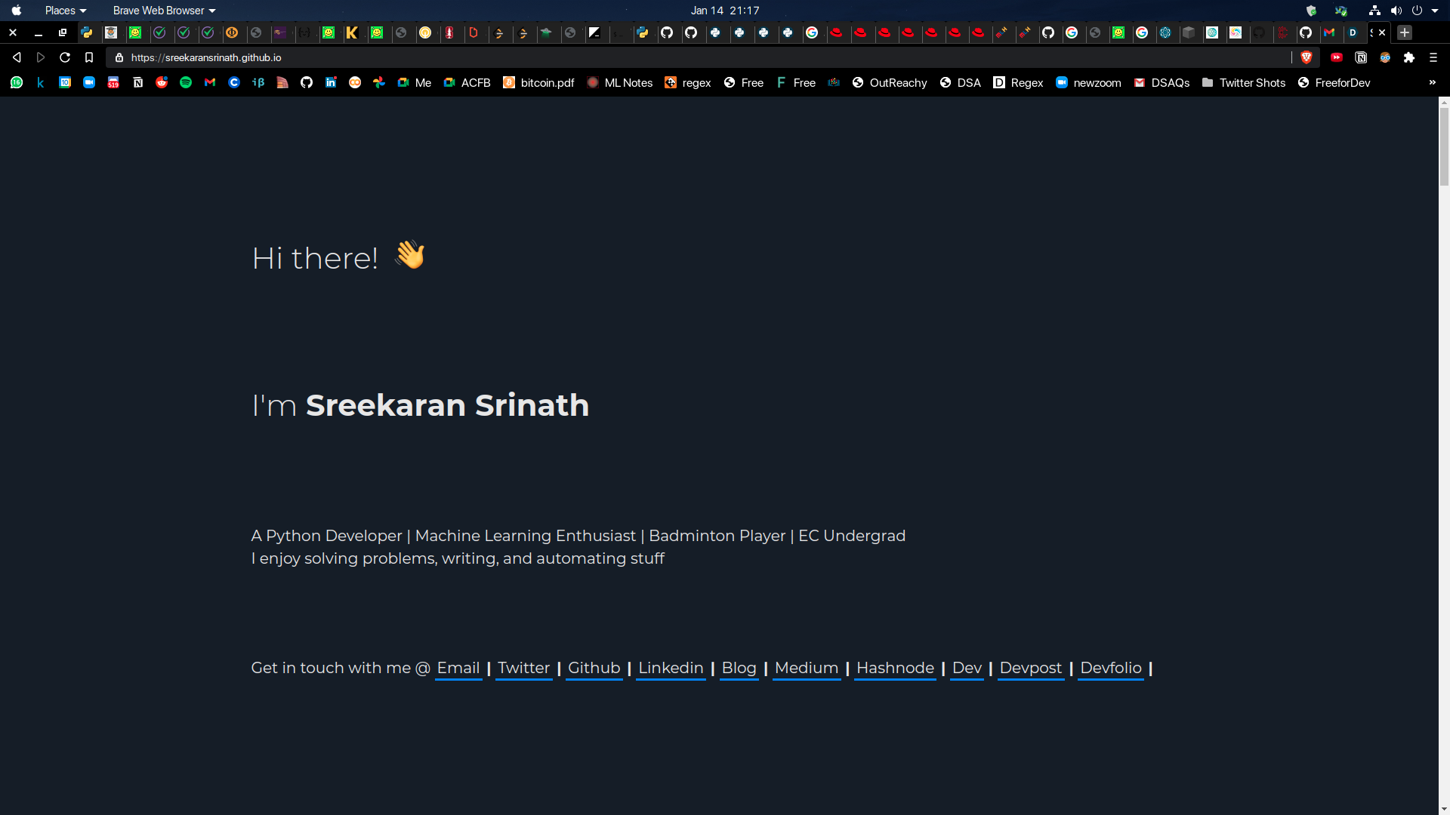Open the Reddit bookmark icon
The width and height of the screenshot is (1450, 815).
click(162, 83)
